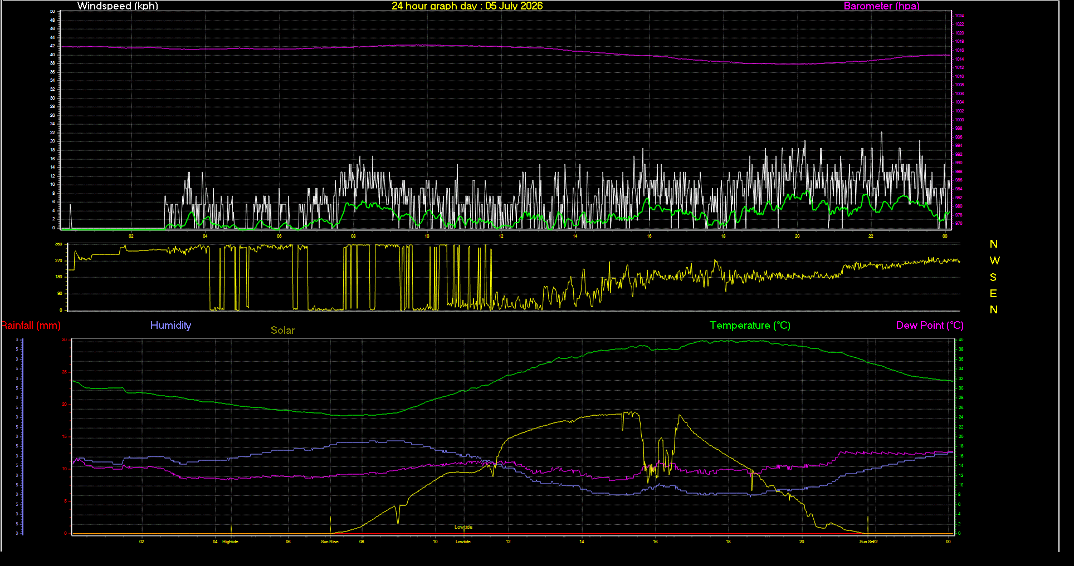Click green "38" on the temperature scale
The width and height of the screenshot is (1074, 566).
[960, 350]
